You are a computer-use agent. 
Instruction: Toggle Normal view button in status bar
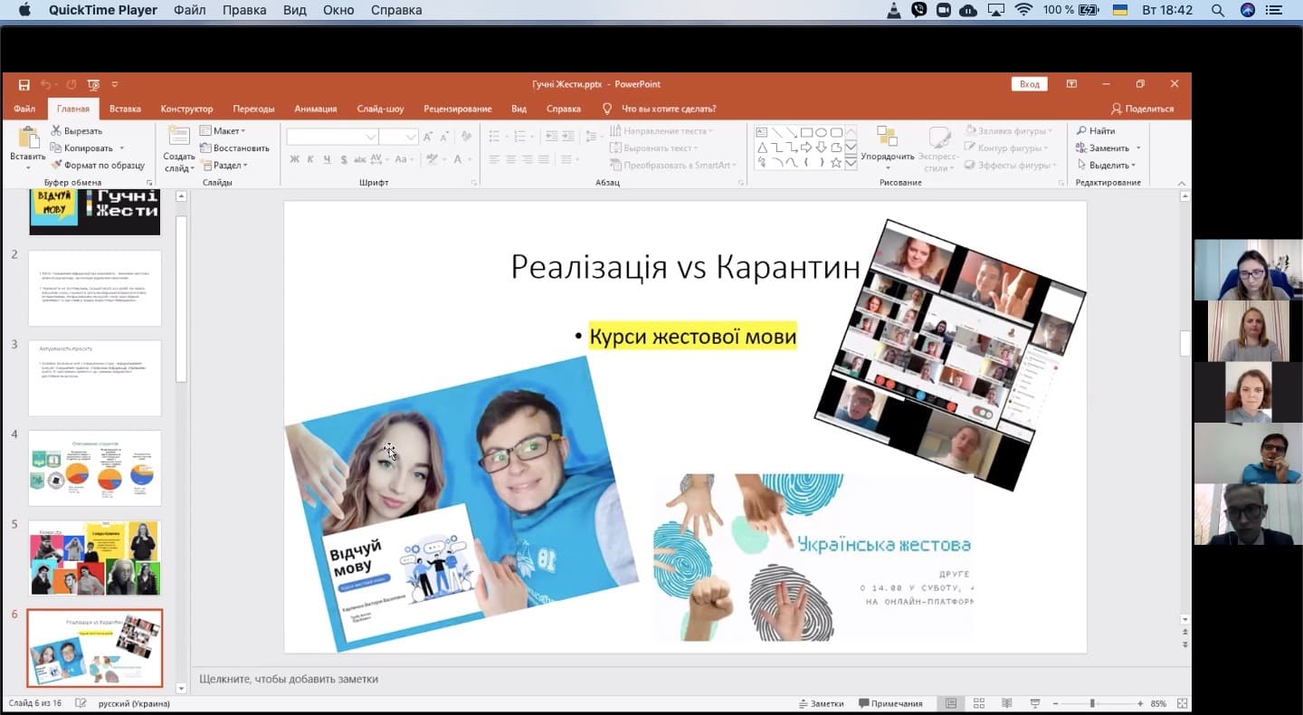click(x=951, y=703)
